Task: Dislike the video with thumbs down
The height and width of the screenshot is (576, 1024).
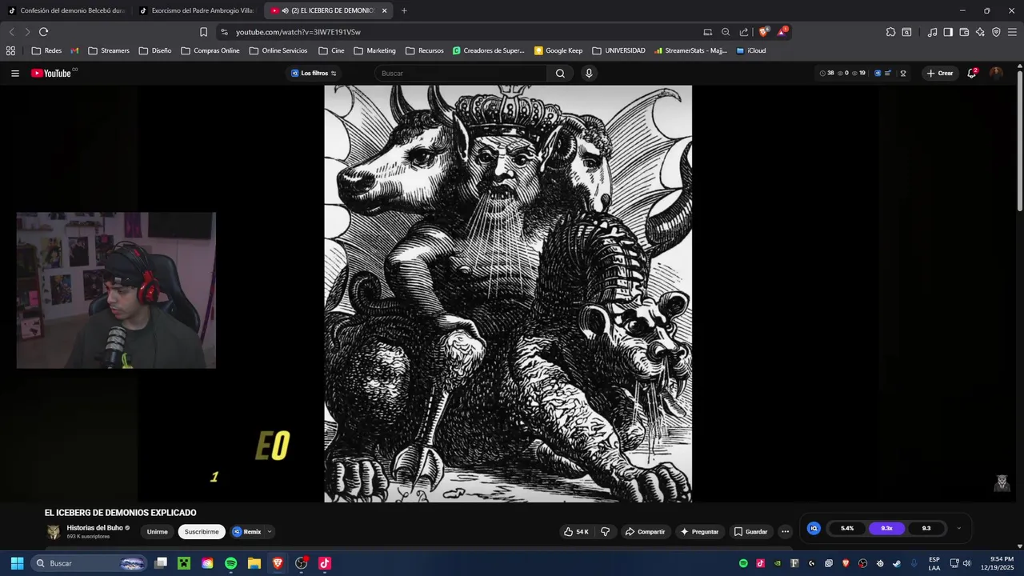Action: point(606,531)
